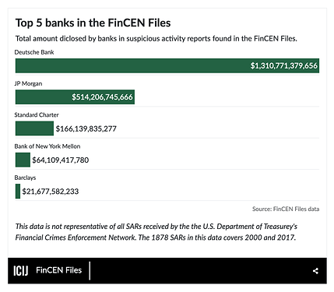Click the ICIJ logo in footer
The width and height of the screenshot is (334, 292).
click(21, 270)
